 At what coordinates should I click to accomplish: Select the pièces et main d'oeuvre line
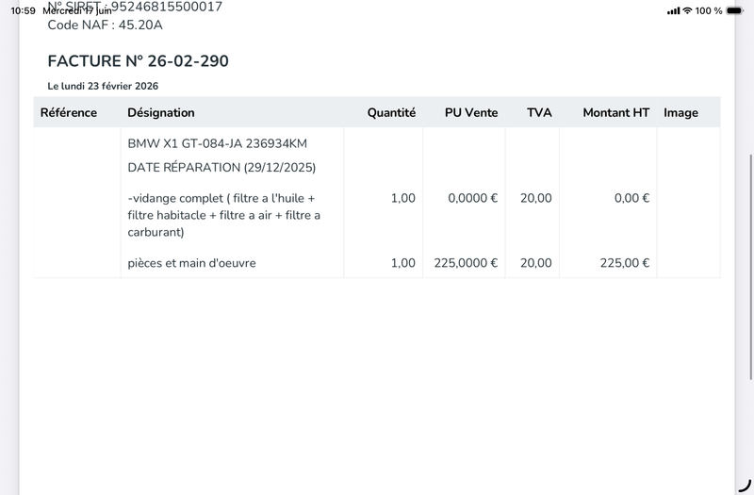[x=192, y=263]
